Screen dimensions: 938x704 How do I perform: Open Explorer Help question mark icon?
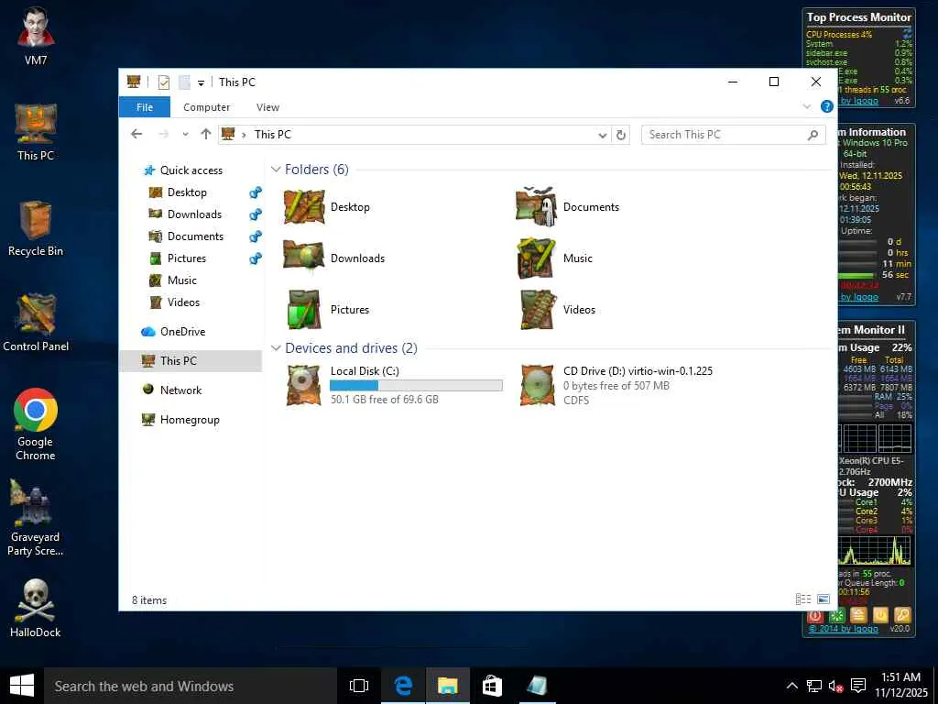(x=827, y=106)
